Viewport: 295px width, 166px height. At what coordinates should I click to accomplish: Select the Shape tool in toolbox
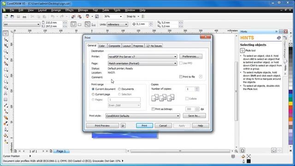point(6,39)
